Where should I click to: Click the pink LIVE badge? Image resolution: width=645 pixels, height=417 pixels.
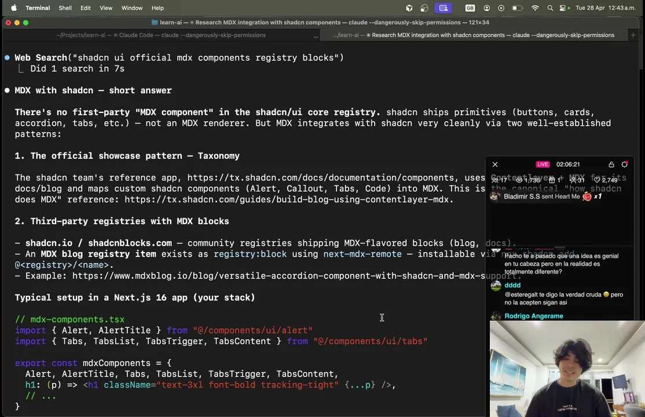(x=543, y=164)
